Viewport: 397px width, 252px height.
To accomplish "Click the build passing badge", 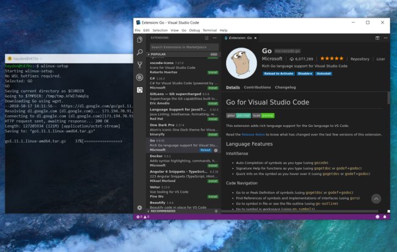I will tap(263, 115).
